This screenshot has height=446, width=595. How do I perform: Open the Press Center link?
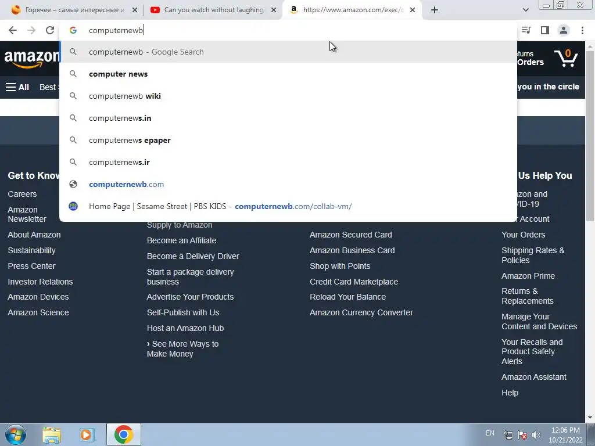tap(31, 266)
